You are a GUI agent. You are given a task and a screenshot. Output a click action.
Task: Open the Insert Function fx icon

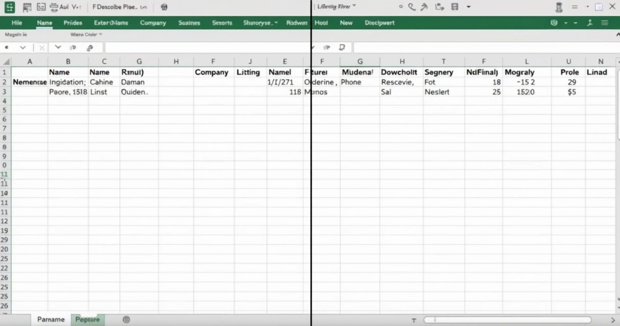90,47
